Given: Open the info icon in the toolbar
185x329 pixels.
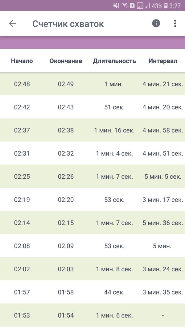Looking at the screenshot, I should click(156, 23).
